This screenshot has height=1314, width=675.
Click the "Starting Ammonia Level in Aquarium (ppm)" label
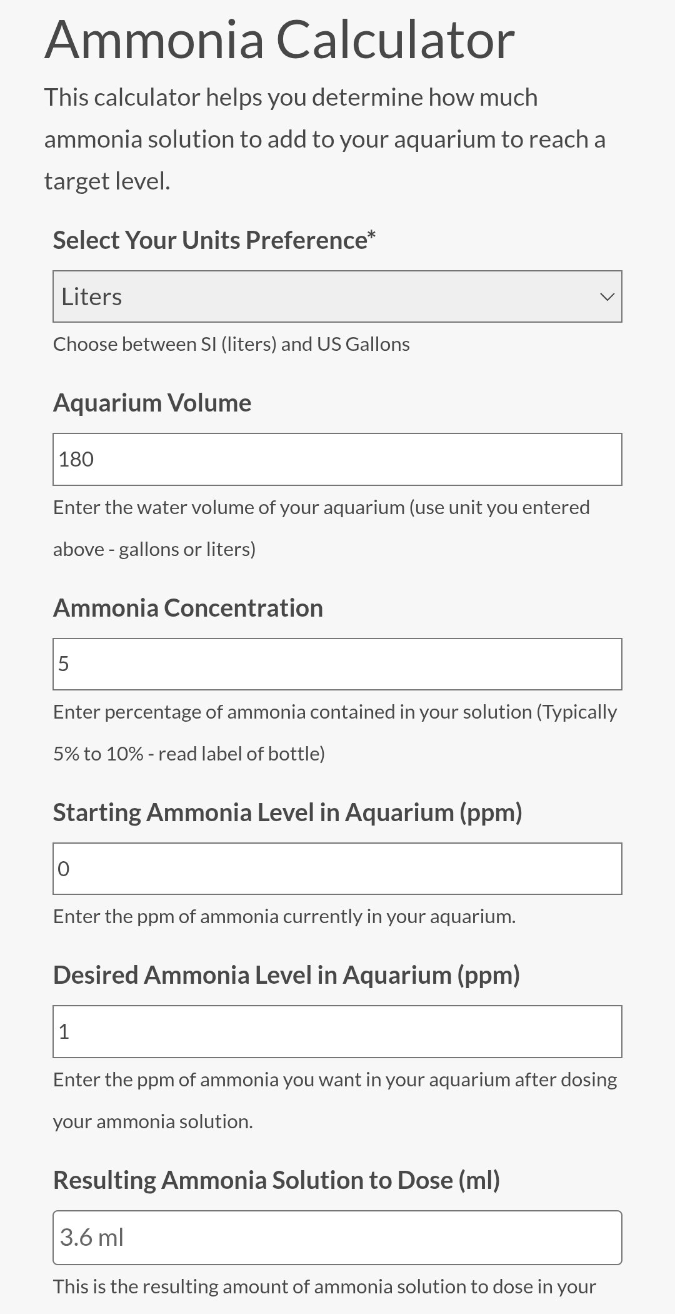[x=287, y=812]
